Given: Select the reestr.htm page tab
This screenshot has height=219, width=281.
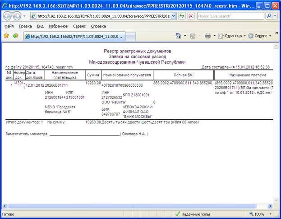Looking at the screenshot, I should pos(74,36).
